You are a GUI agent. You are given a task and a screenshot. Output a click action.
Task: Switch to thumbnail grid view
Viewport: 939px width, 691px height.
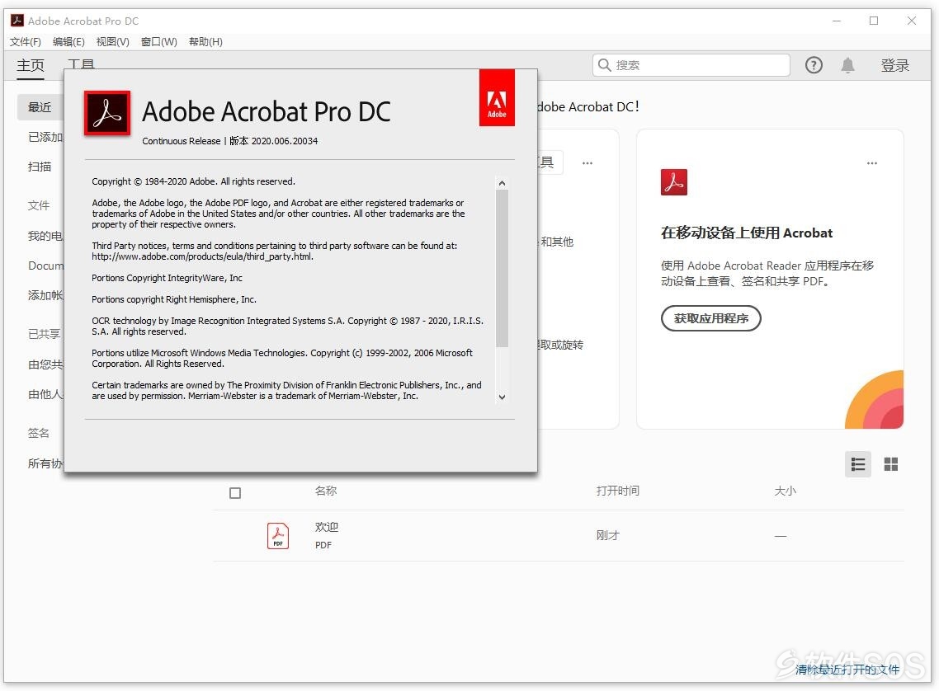pyautogui.click(x=890, y=463)
